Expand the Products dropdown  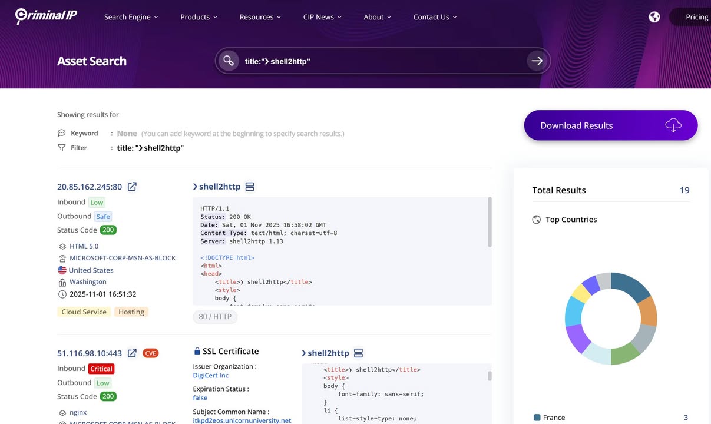[x=199, y=16]
